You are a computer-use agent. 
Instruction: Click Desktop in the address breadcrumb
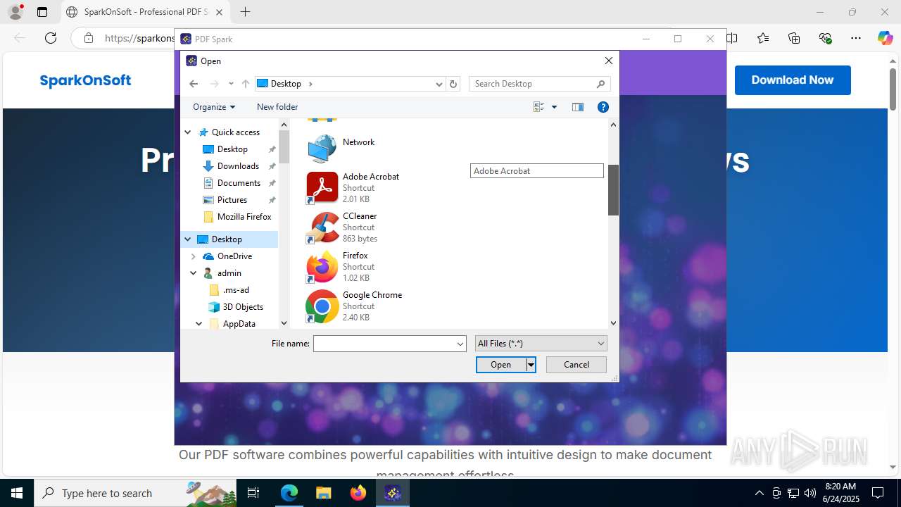pos(286,84)
